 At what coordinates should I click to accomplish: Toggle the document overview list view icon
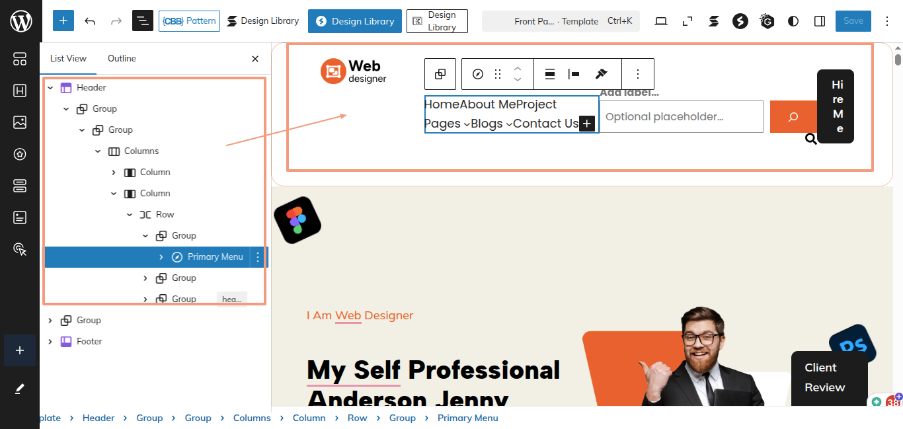(x=142, y=21)
